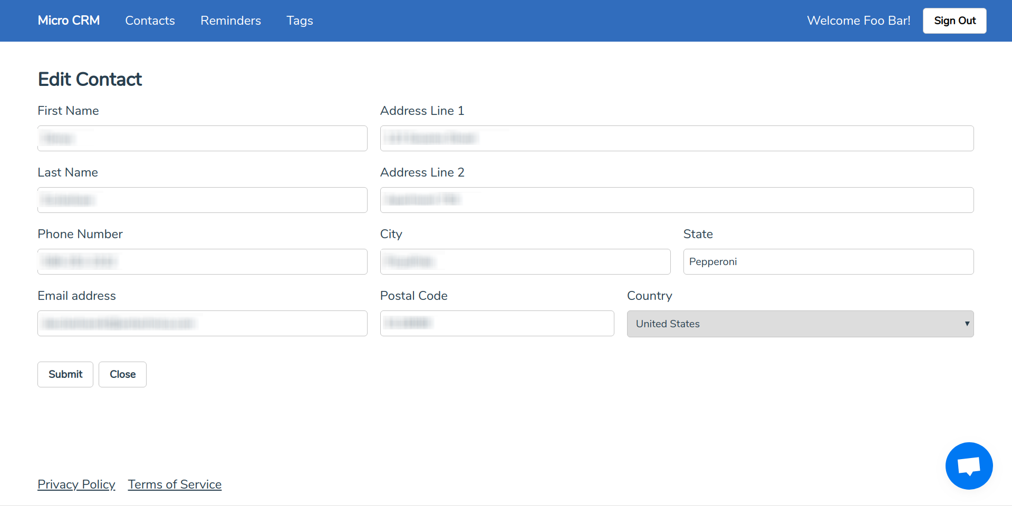
Task: Click the Postal Code input
Action: (x=496, y=323)
